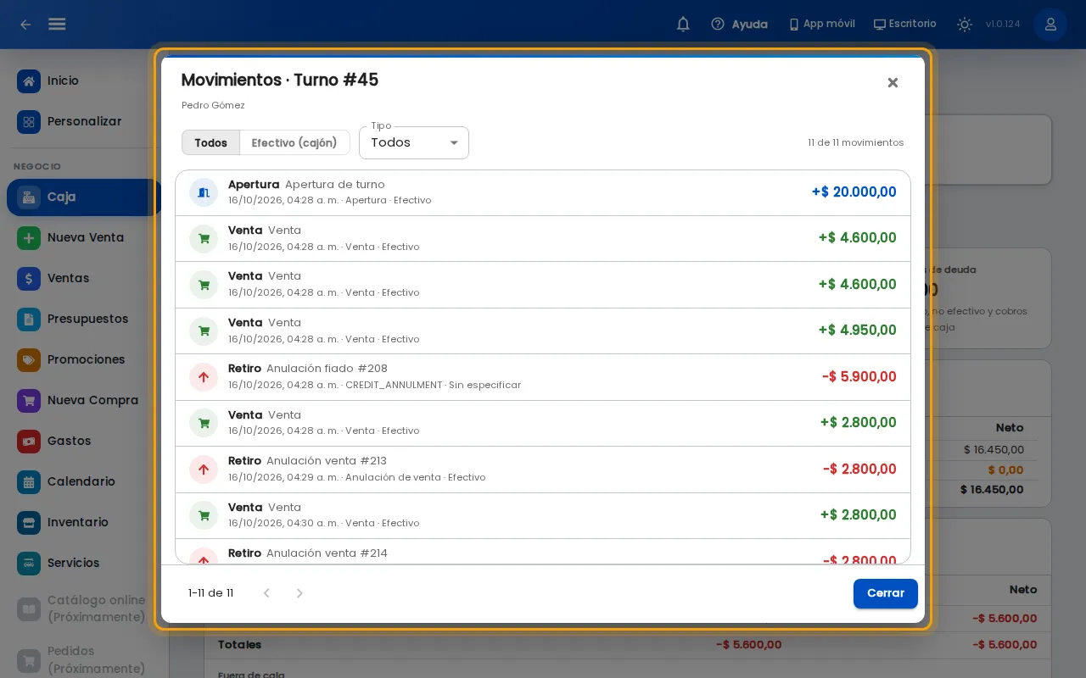Image resolution: width=1086 pixels, height=678 pixels.
Task: Open the notifications bell
Action: pyautogui.click(x=683, y=25)
